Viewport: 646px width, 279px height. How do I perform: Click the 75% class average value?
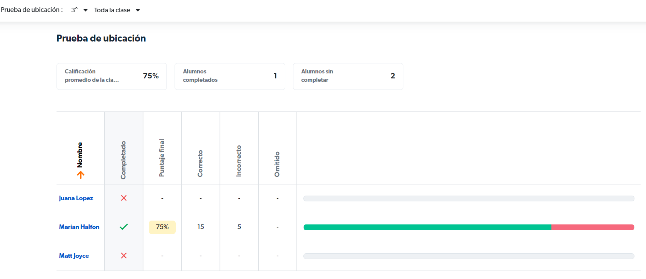point(151,76)
